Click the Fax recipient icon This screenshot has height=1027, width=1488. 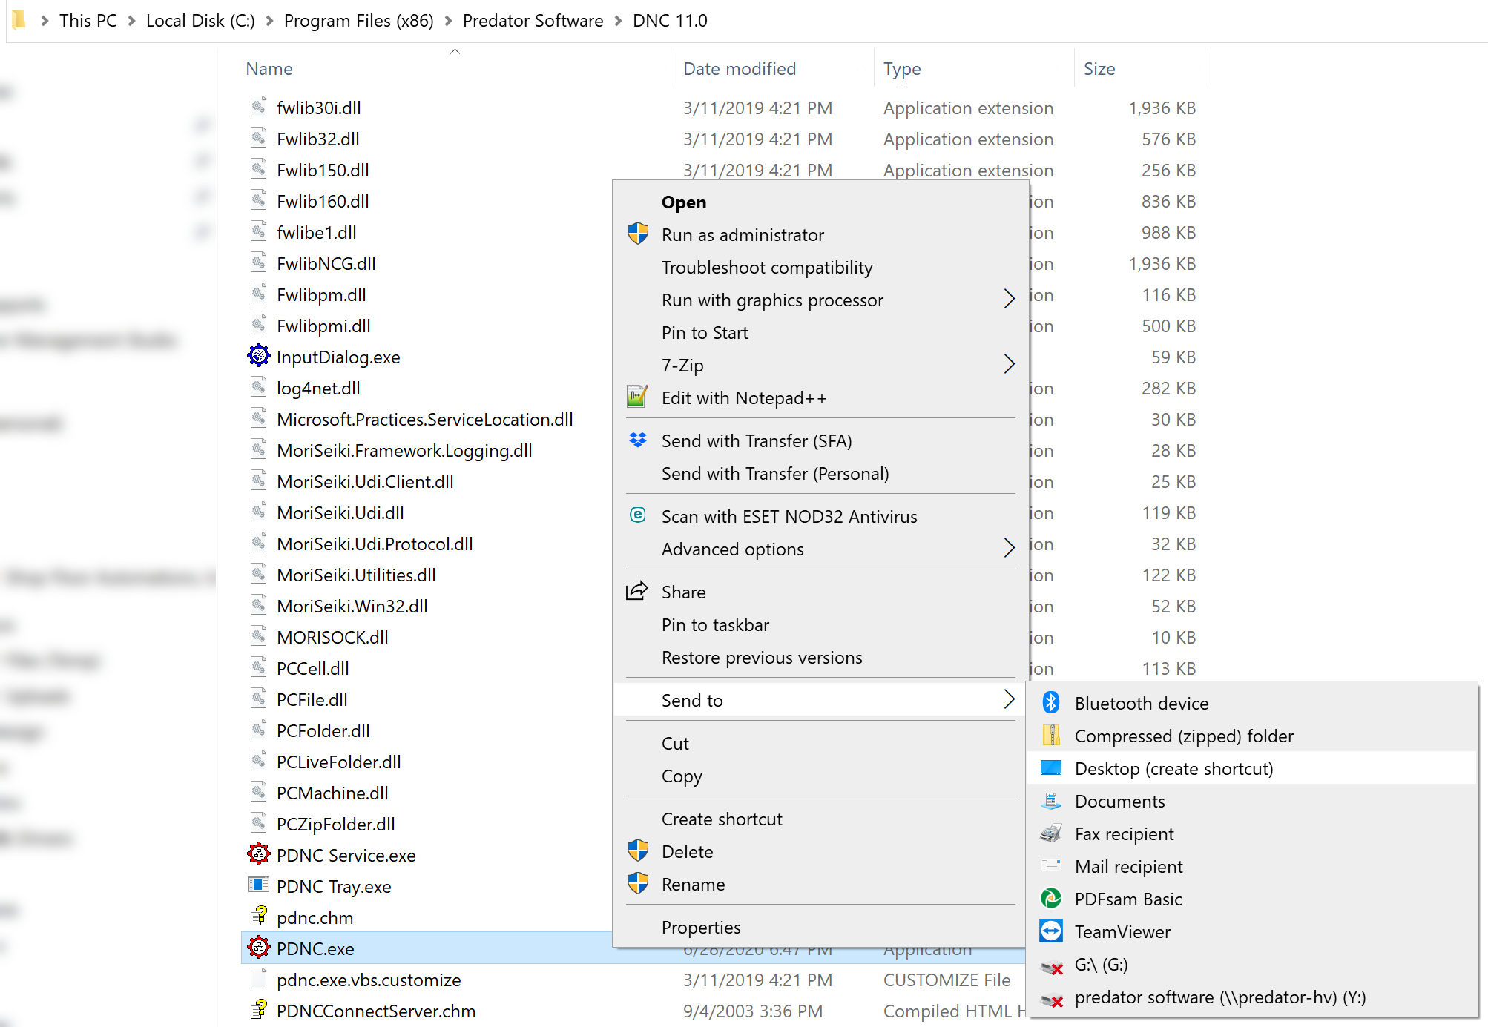click(x=1051, y=833)
